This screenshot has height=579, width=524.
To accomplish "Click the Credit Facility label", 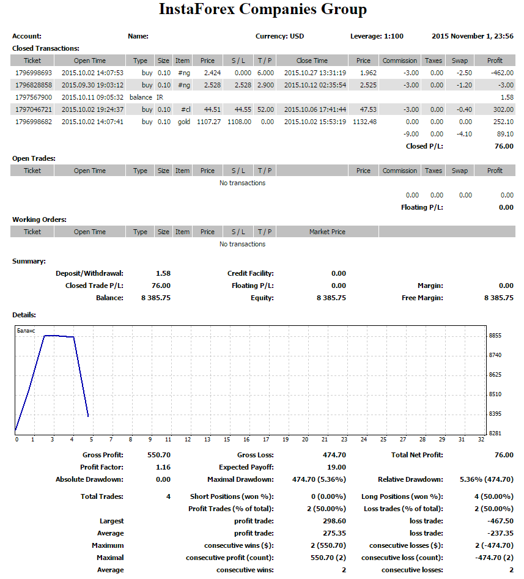I will tap(250, 274).
